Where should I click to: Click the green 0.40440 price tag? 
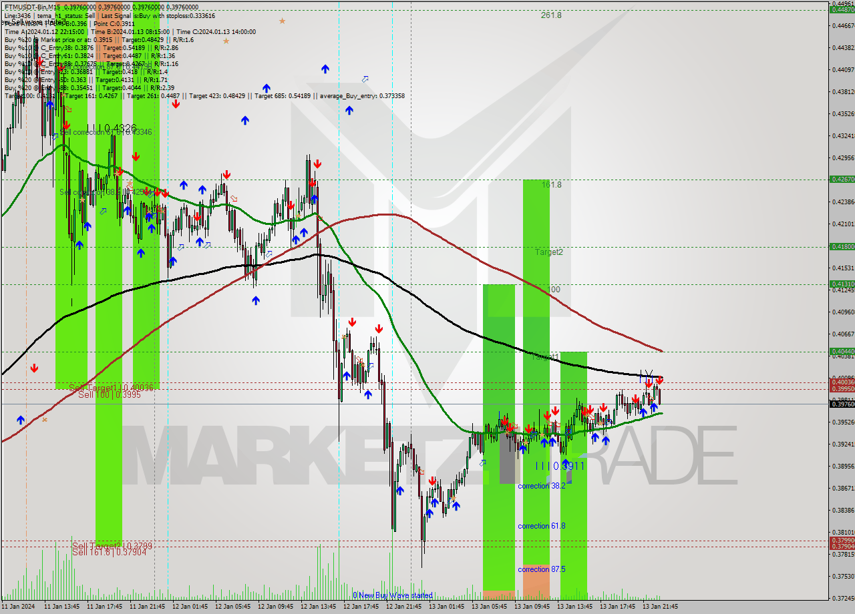point(842,351)
